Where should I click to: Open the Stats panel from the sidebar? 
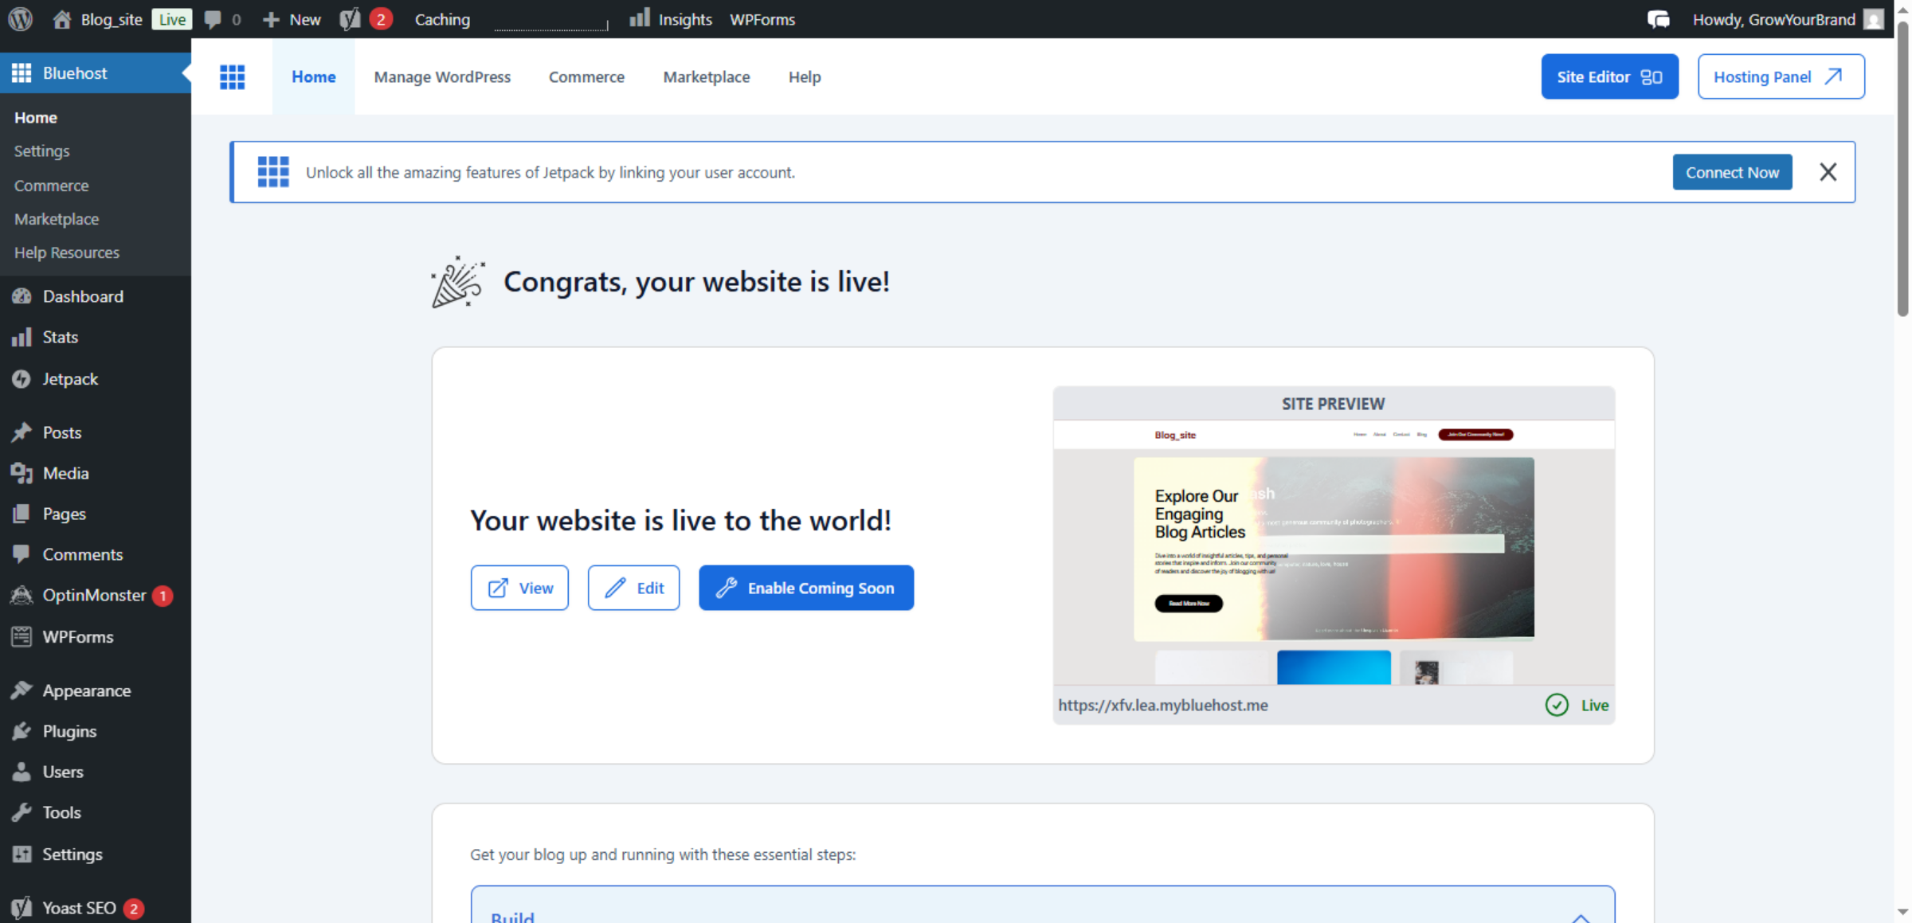click(60, 337)
